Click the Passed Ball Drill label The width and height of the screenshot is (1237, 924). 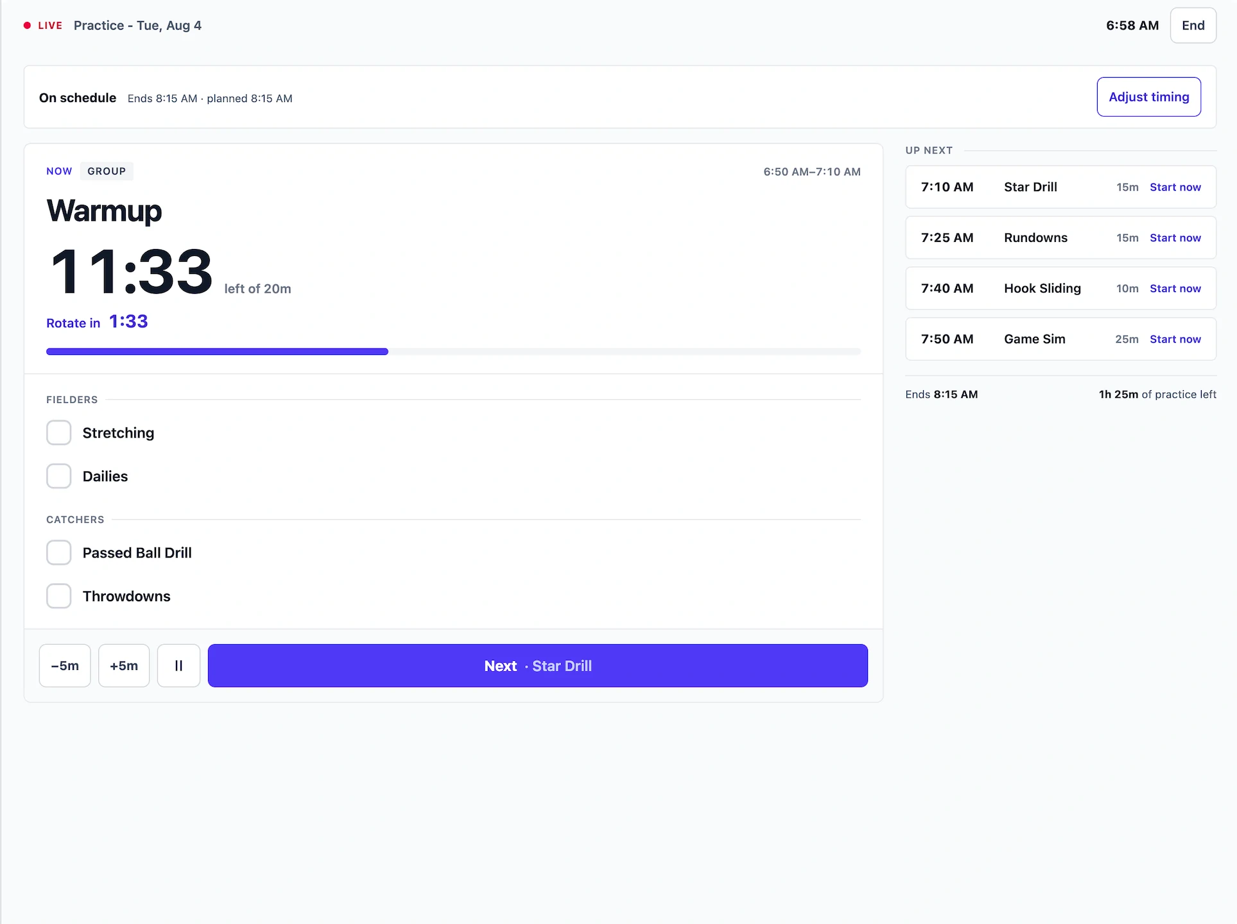137,553
